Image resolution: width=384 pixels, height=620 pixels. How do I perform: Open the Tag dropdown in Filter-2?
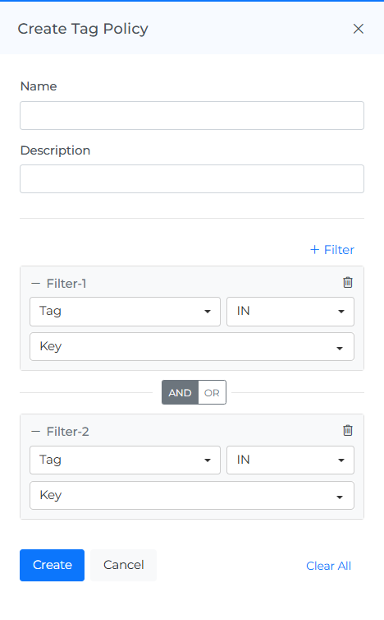click(x=125, y=460)
